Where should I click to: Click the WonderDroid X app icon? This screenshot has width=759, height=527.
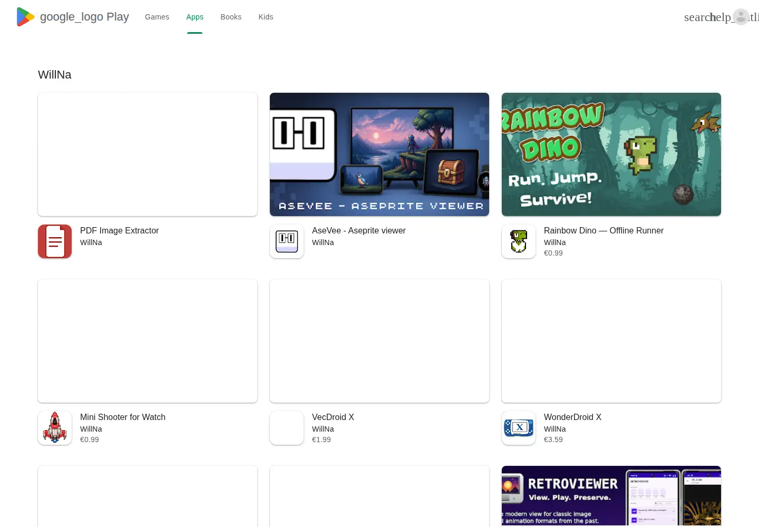click(x=519, y=428)
